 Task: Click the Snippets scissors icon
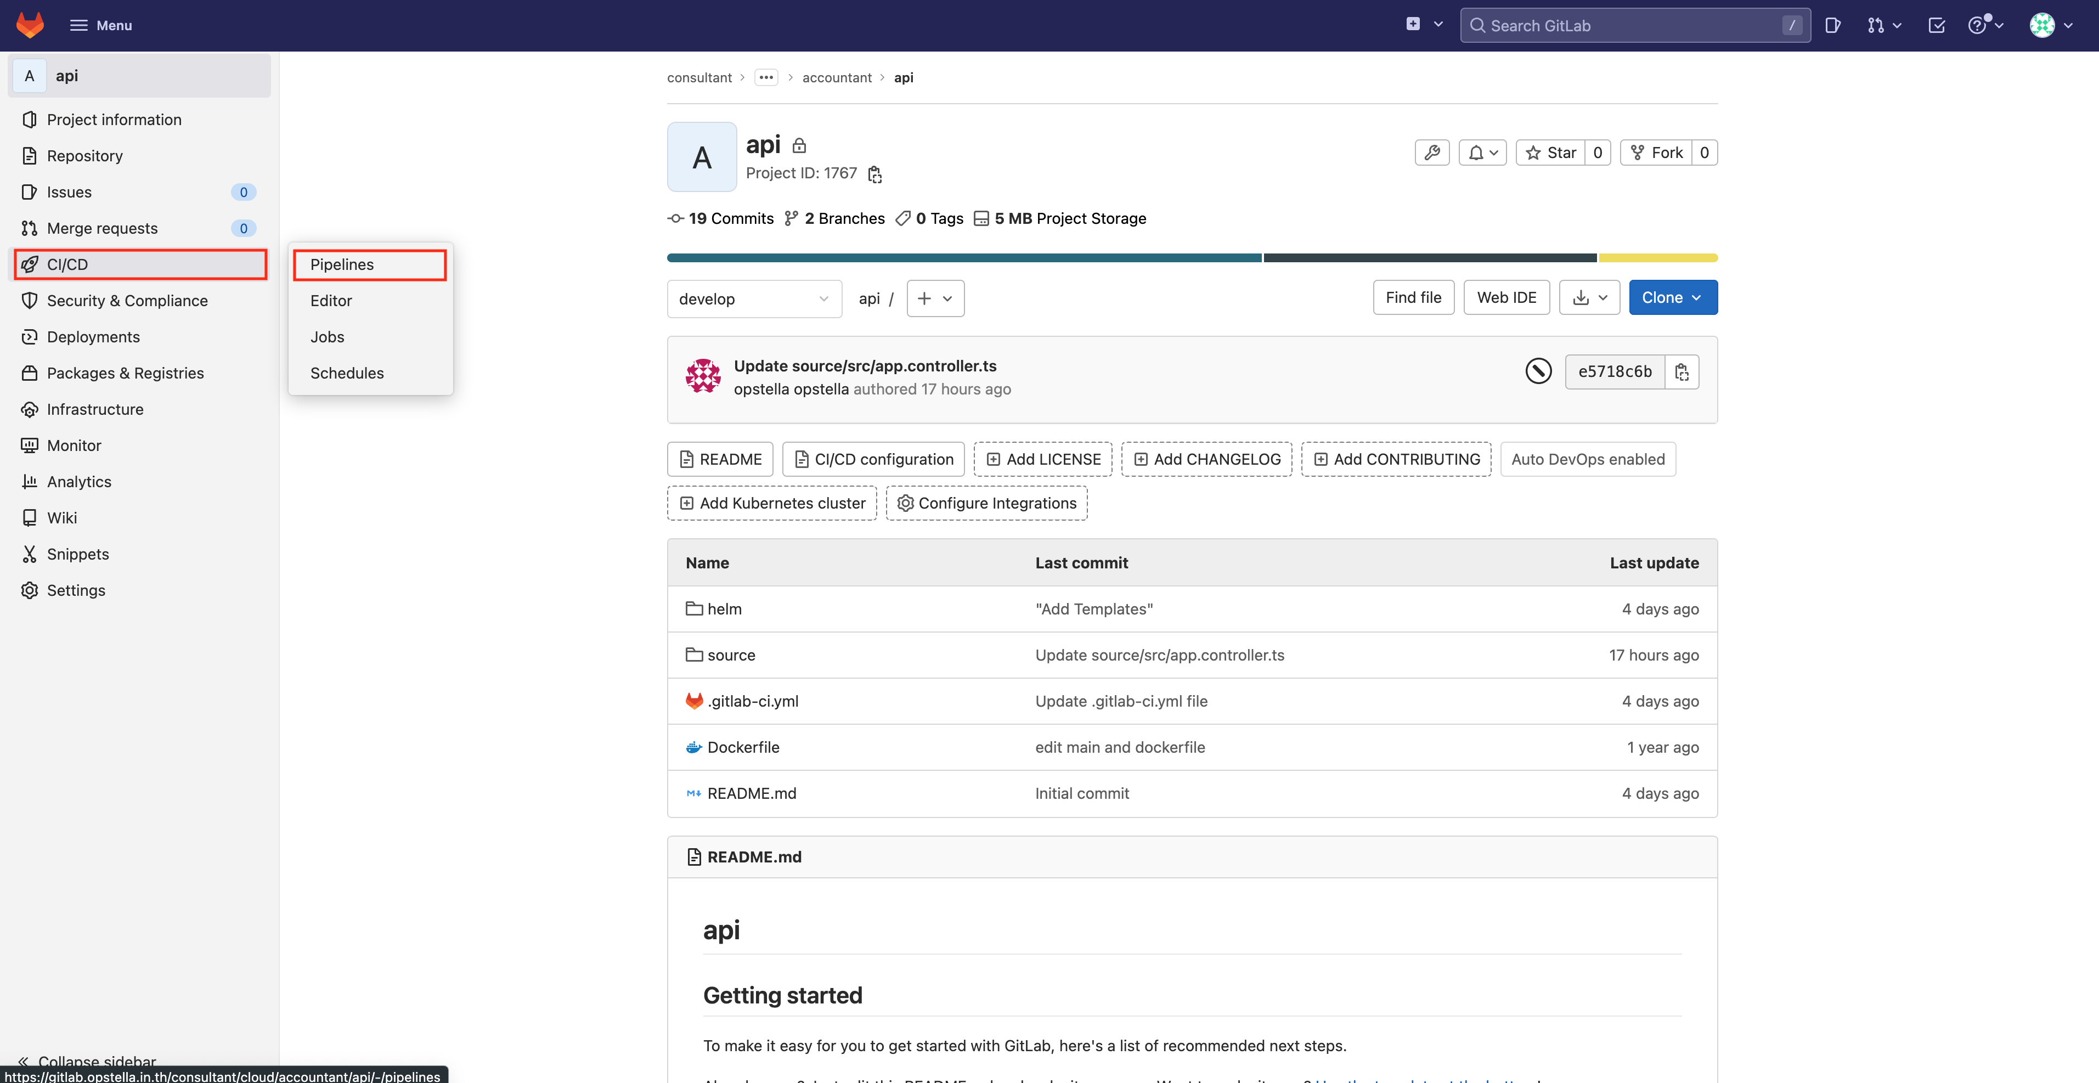point(29,554)
